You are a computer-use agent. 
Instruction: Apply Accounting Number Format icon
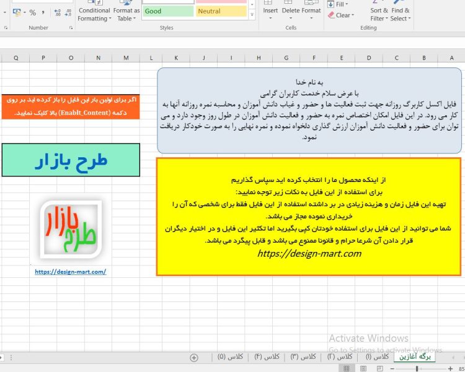(17, 12)
